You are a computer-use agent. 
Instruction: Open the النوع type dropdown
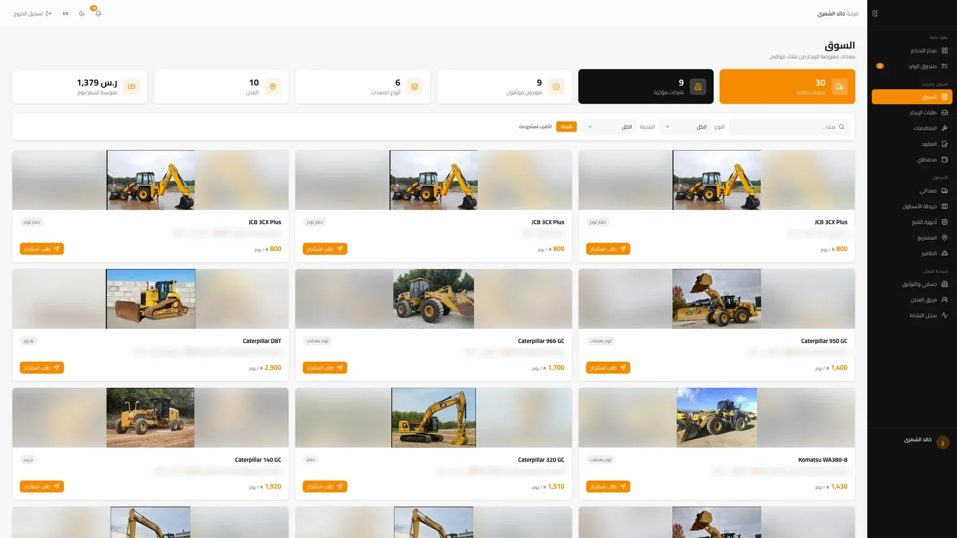click(x=685, y=127)
